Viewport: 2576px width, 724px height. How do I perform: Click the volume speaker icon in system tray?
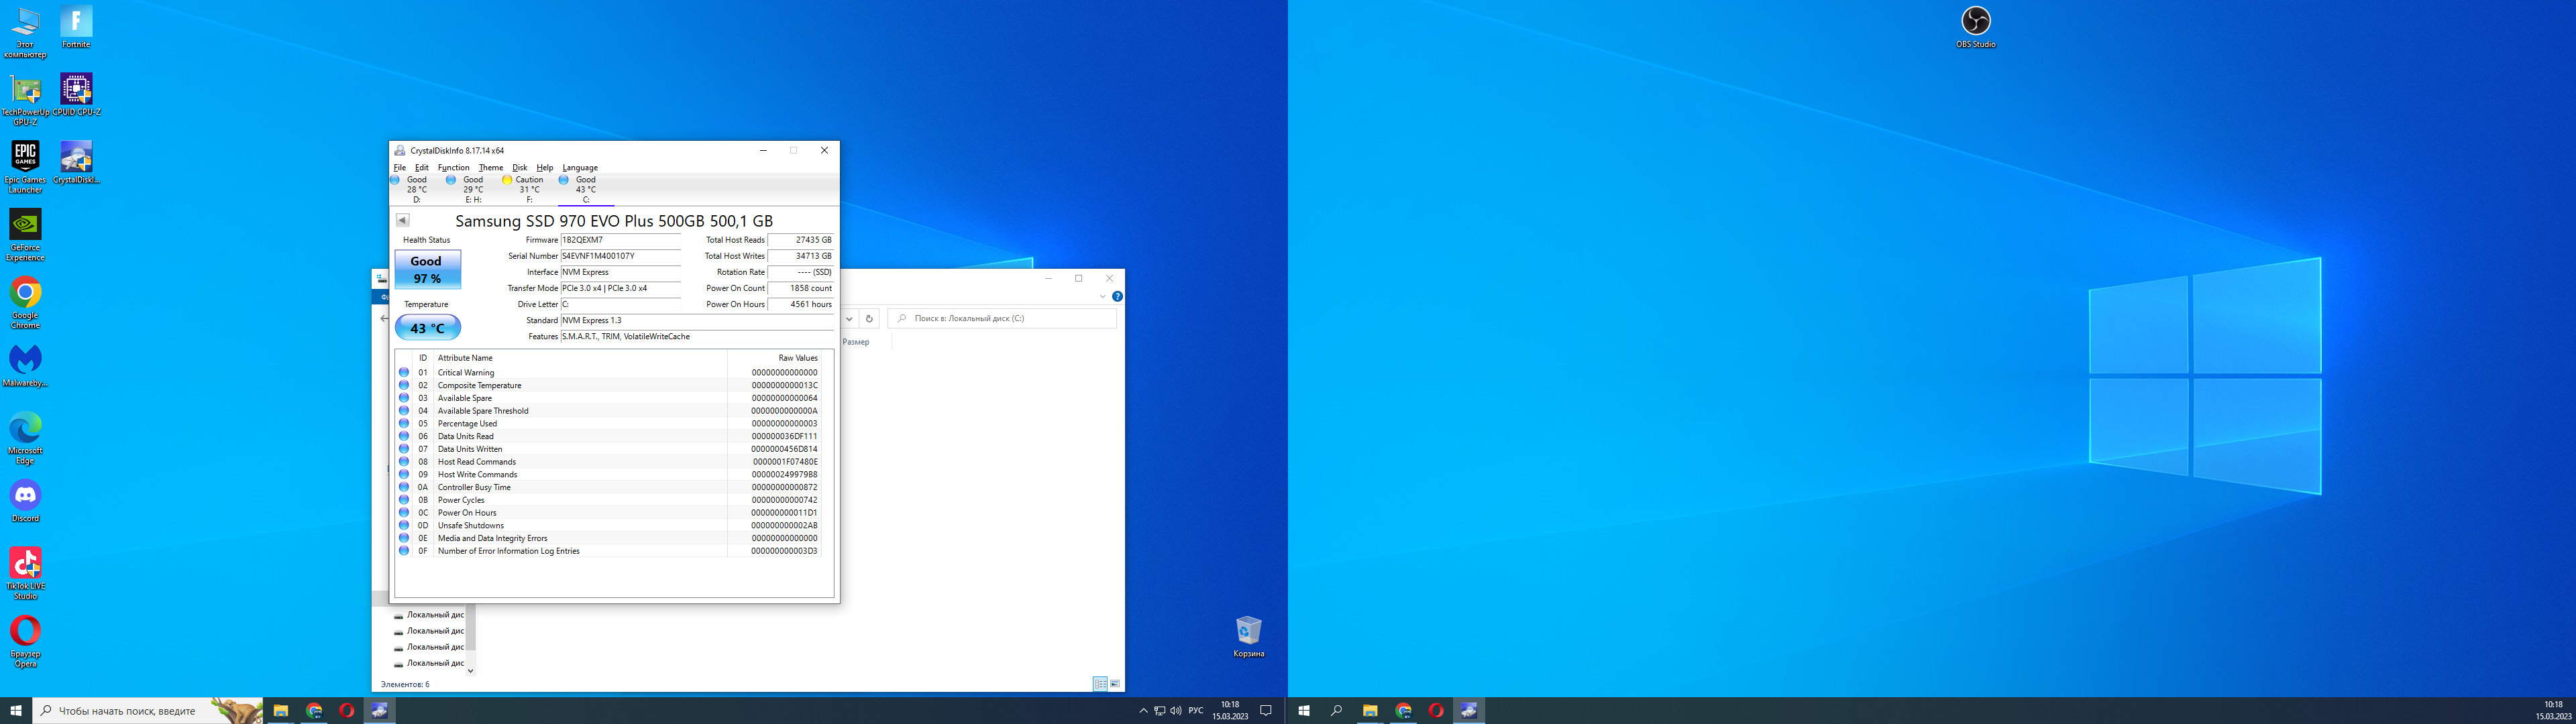(1175, 711)
